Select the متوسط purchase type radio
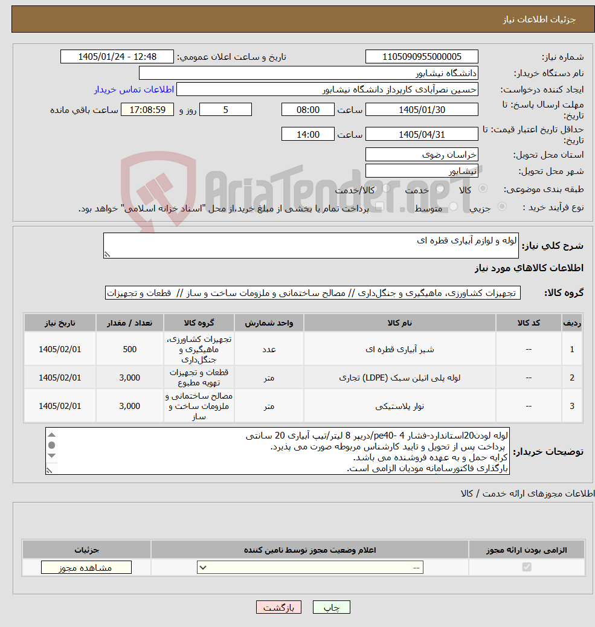 pos(454,207)
